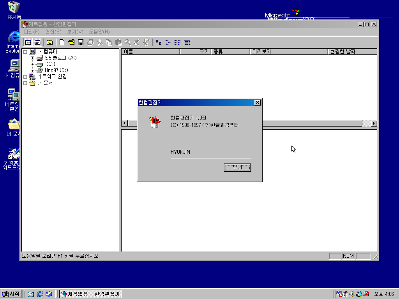Click the paste clipboard icon
This screenshot has height=299, width=399.
[118, 42]
